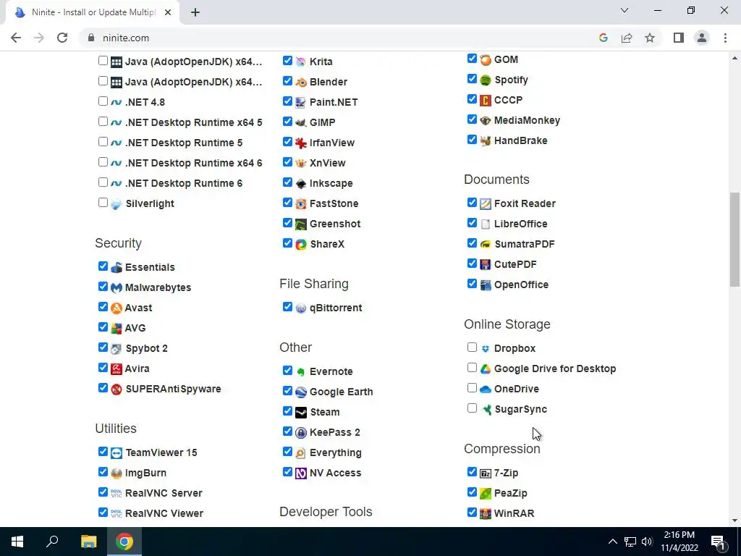Uncheck the Essentials checkbox
This screenshot has width=741, height=556.
click(103, 266)
